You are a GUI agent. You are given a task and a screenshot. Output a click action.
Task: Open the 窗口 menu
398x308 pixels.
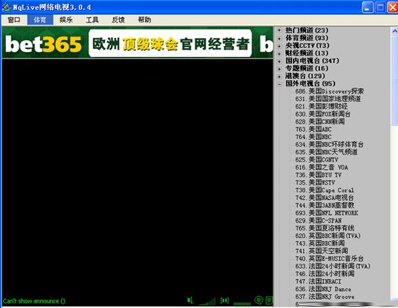(14, 20)
